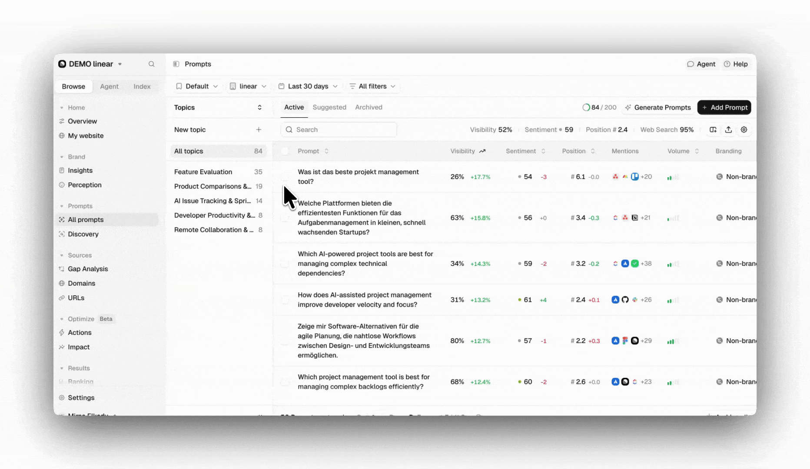Click the Settings gear icon in sidebar
Image resolution: width=810 pixels, height=469 pixels.
pos(62,398)
